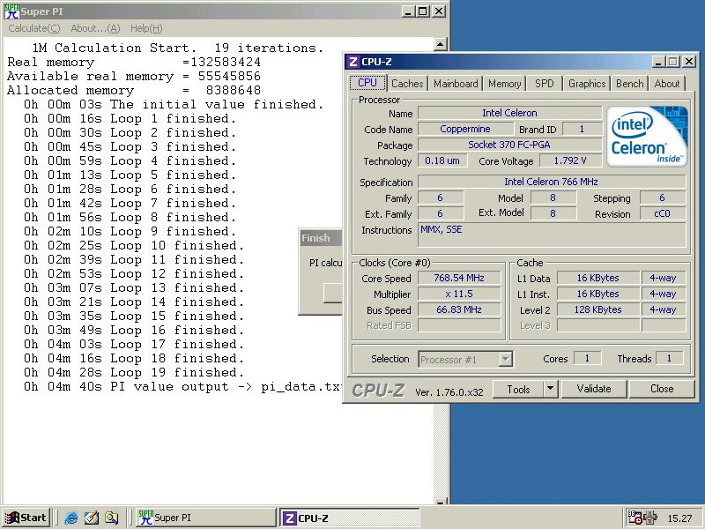This screenshot has width=705, height=529.
Task: Click the Close button in CPU-Z footer
Action: [x=661, y=389]
